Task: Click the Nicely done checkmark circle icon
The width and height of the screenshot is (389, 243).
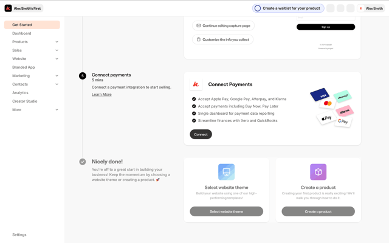Action: coord(83,162)
